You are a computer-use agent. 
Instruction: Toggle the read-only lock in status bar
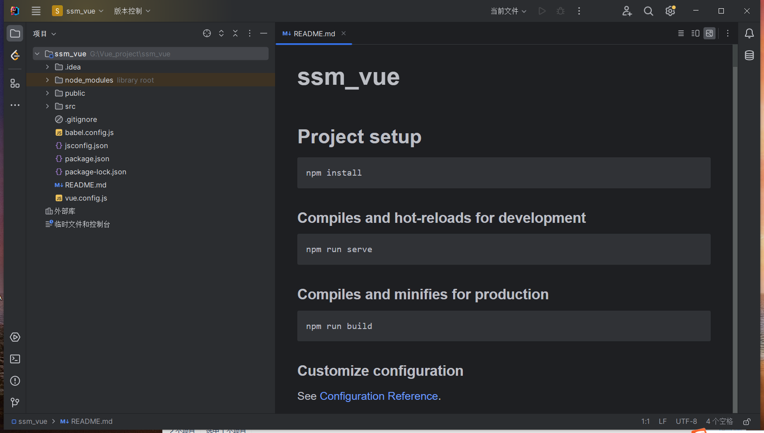747,422
